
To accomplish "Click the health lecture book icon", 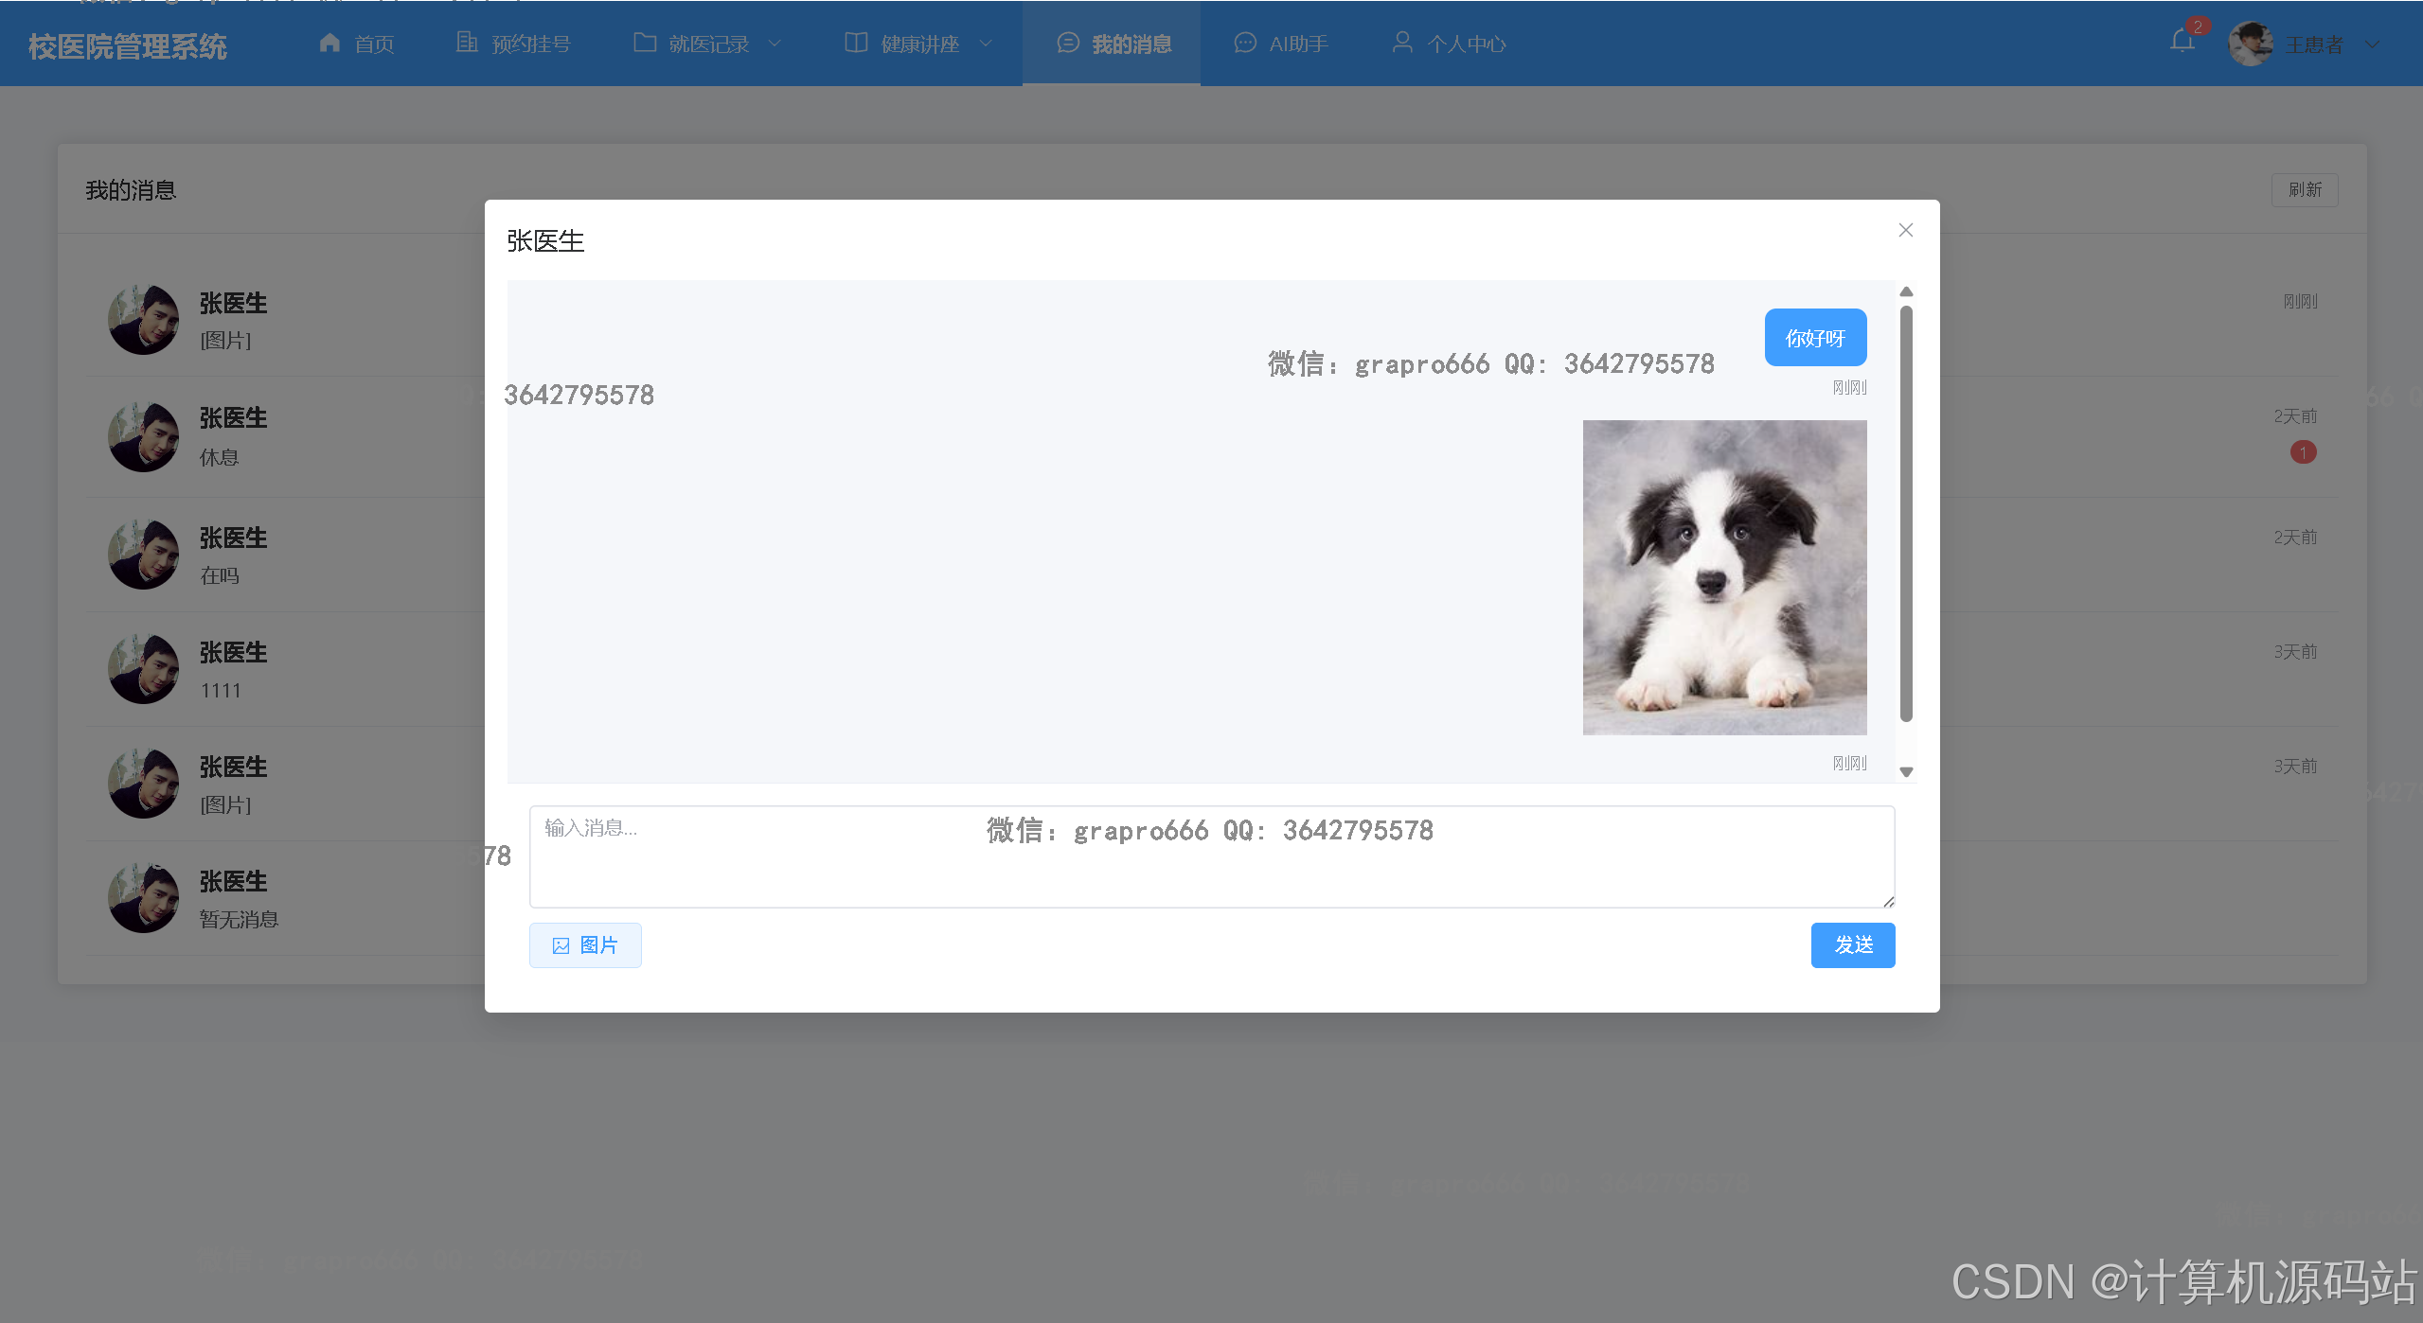I will tap(856, 43).
